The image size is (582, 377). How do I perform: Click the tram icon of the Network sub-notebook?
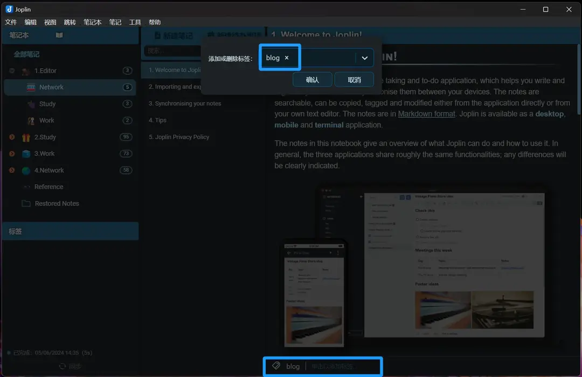coord(31,87)
